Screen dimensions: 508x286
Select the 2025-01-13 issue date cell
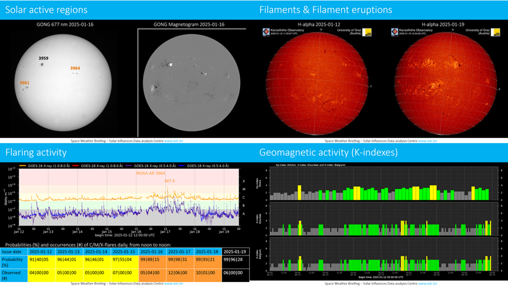[x=70, y=252]
